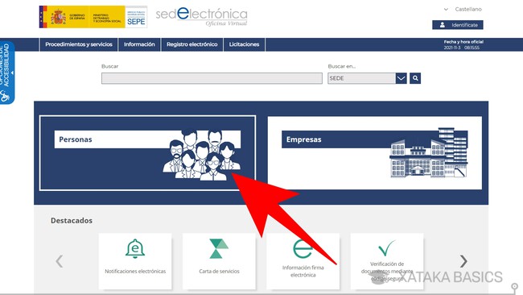
Task: Click the Fecha y hora oficial text
Action: [x=463, y=42]
